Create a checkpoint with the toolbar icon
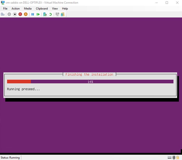The height and width of the screenshot is (160, 182). [x=45, y=14]
